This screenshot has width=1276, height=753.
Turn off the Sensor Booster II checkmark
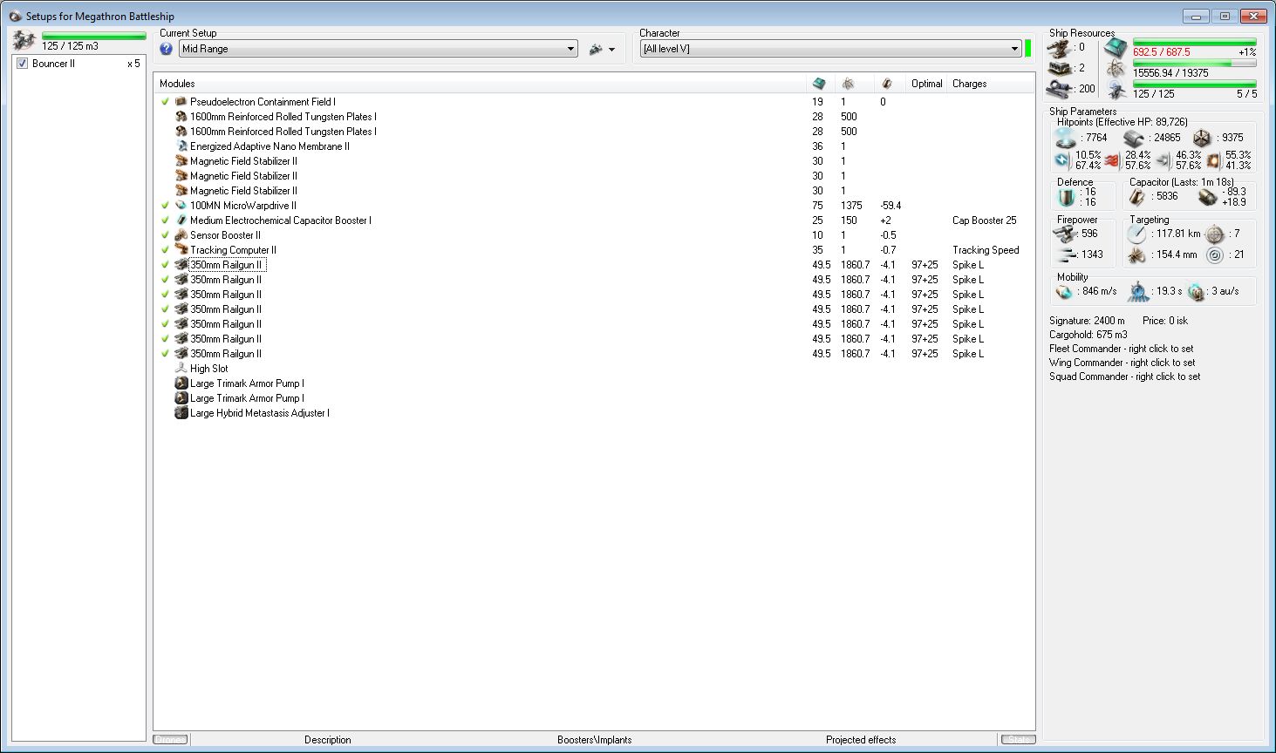(x=166, y=235)
